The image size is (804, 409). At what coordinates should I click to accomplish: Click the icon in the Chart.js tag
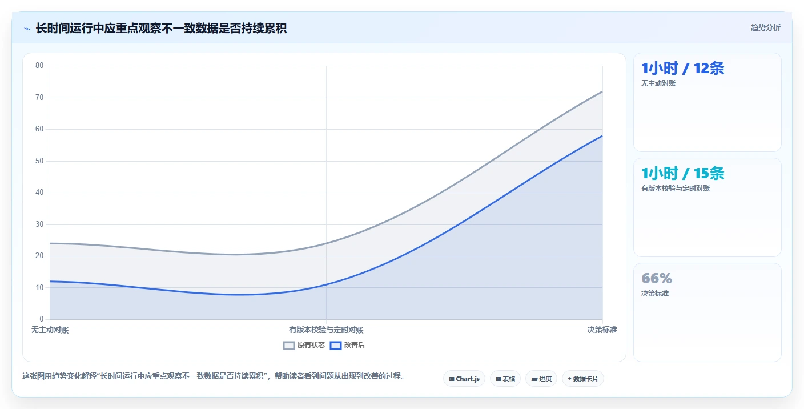click(x=452, y=379)
